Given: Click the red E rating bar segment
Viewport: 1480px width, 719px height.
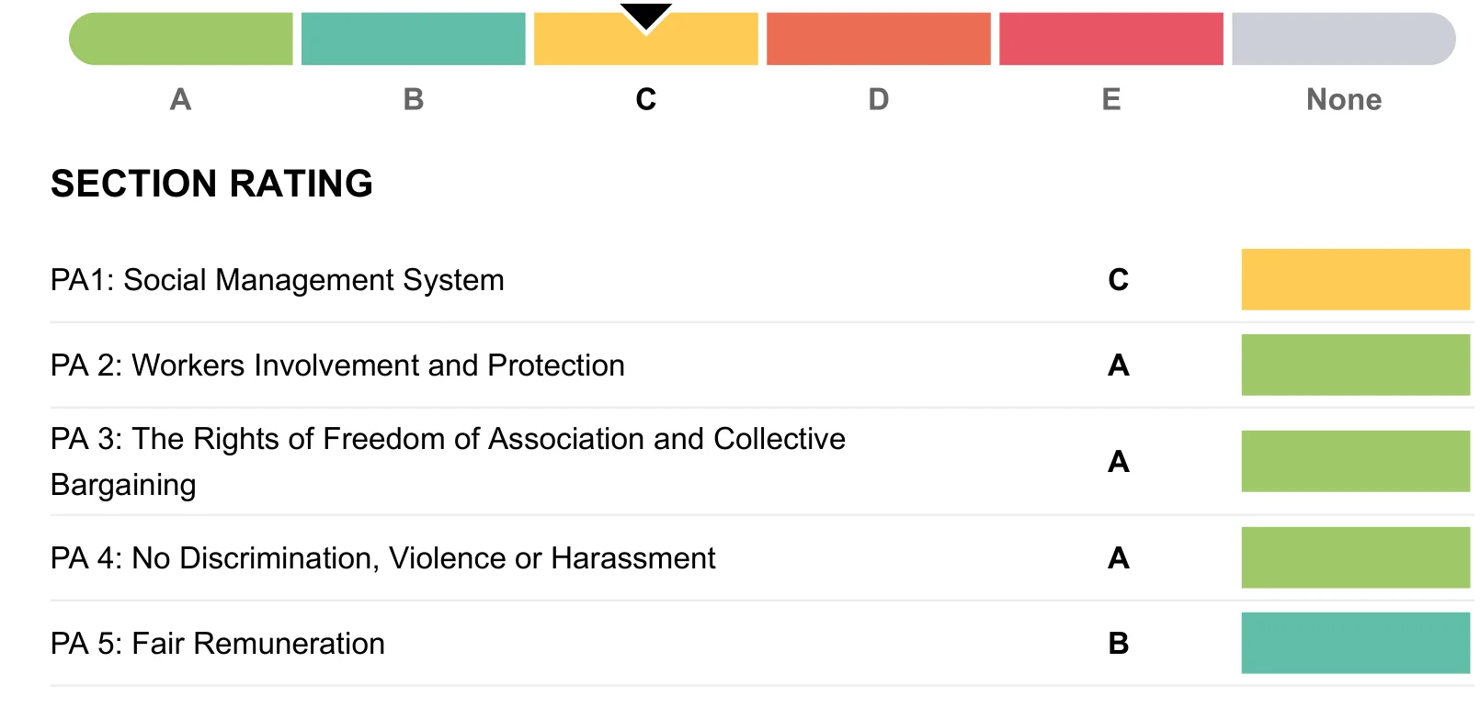Looking at the screenshot, I should click(x=1111, y=39).
